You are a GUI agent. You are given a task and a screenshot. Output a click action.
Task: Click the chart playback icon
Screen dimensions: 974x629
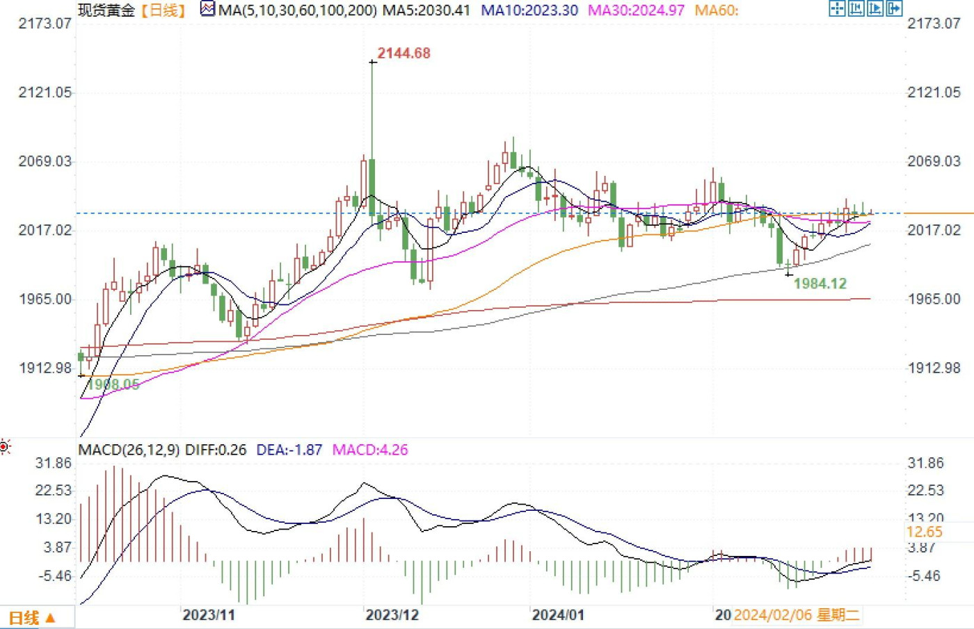875,9
